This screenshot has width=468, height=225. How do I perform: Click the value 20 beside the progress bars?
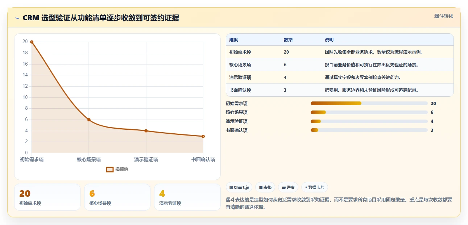[x=433, y=104]
